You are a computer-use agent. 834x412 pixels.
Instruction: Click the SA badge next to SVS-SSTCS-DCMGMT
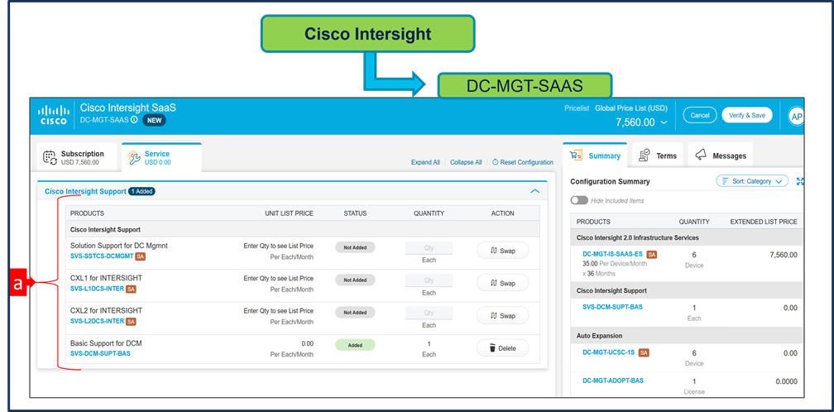141,256
